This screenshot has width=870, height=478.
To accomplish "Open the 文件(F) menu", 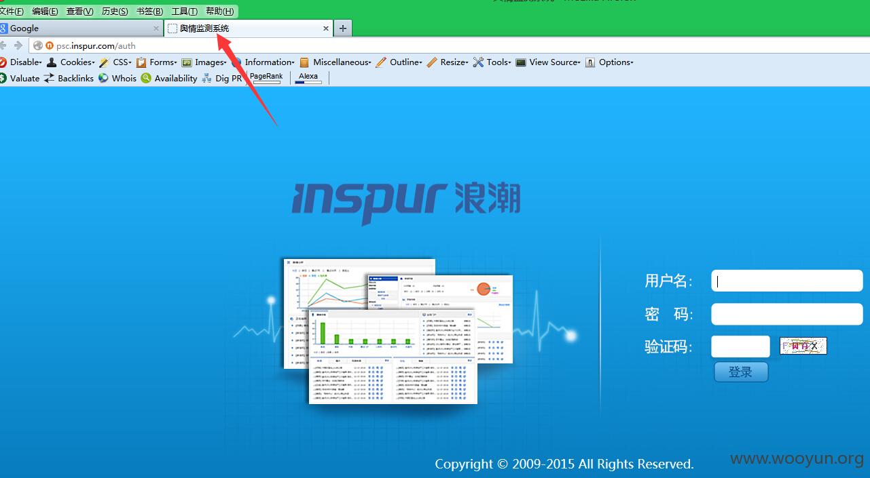I will [x=12, y=11].
